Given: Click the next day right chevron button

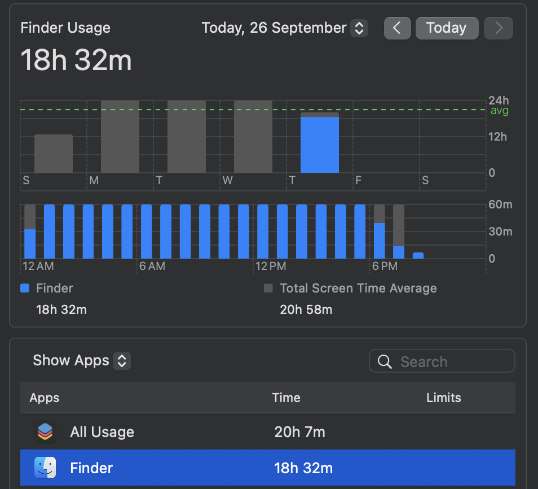Looking at the screenshot, I should [498, 28].
